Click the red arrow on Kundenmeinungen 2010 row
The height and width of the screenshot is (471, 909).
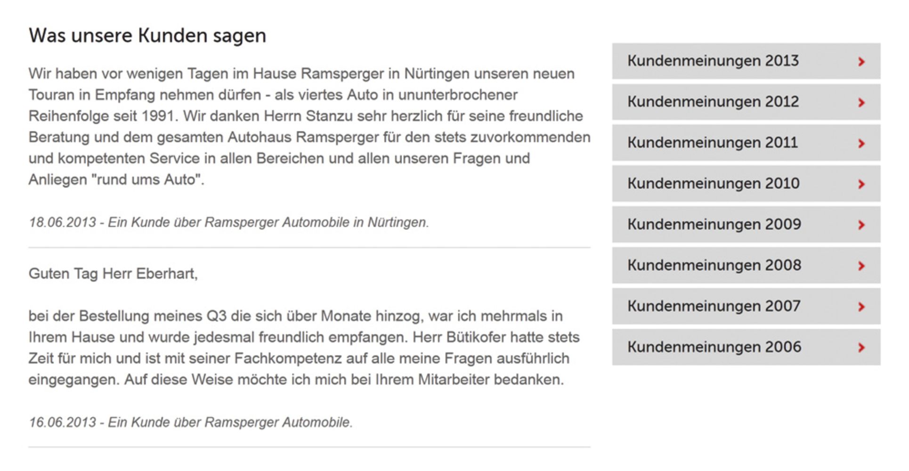861,184
